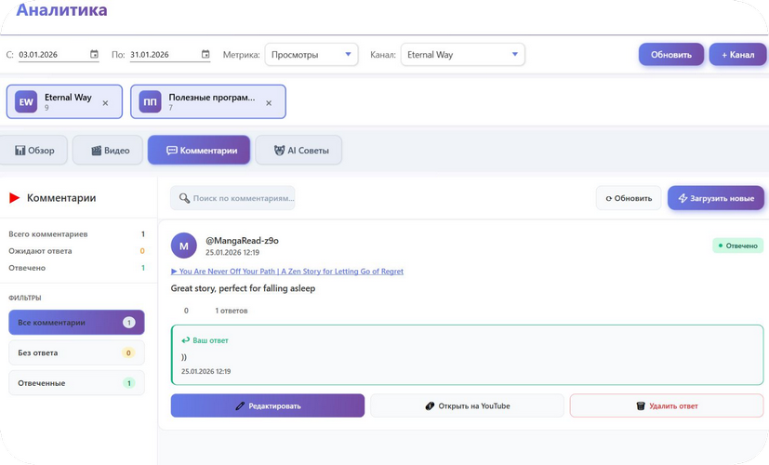Click the Удалить ответ button
The image size is (769, 465).
tap(667, 405)
